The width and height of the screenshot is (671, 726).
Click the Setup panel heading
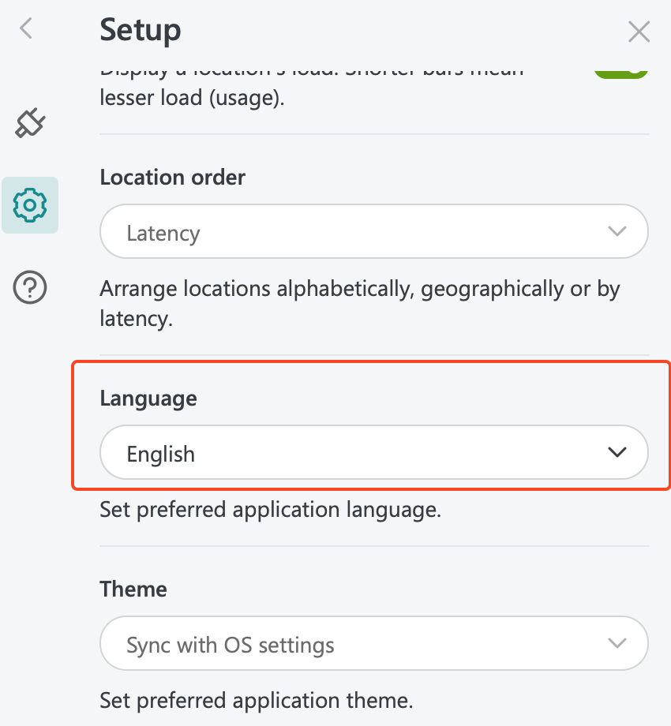pos(141,30)
